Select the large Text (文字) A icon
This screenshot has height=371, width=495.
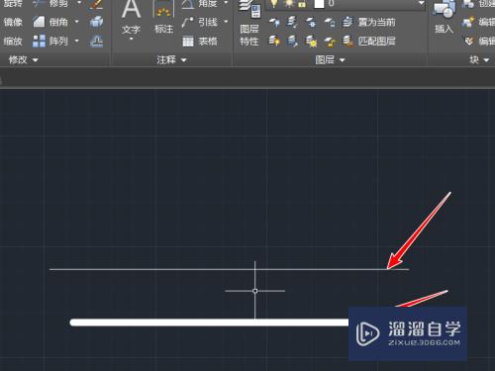(x=131, y=9)
